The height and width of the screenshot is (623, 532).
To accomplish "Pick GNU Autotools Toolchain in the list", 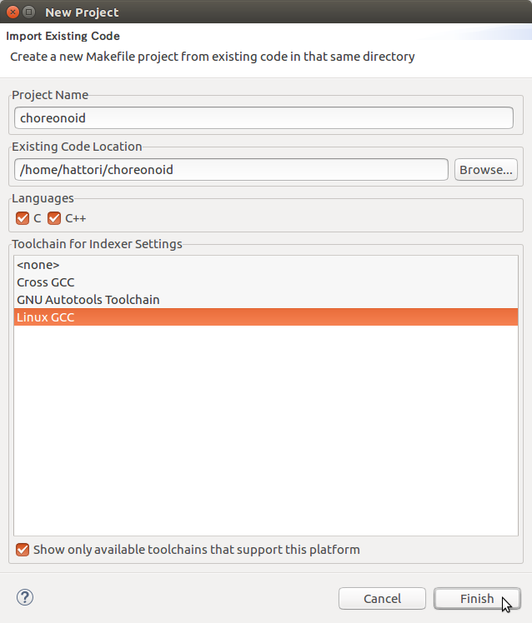I will 88,300.
